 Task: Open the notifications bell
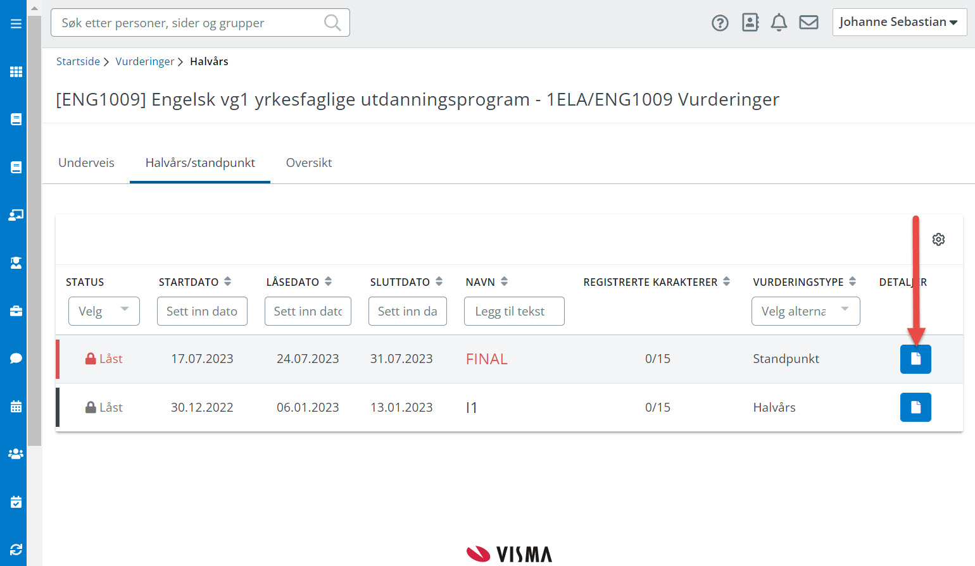pyautogui.click(x=779, y=23)
